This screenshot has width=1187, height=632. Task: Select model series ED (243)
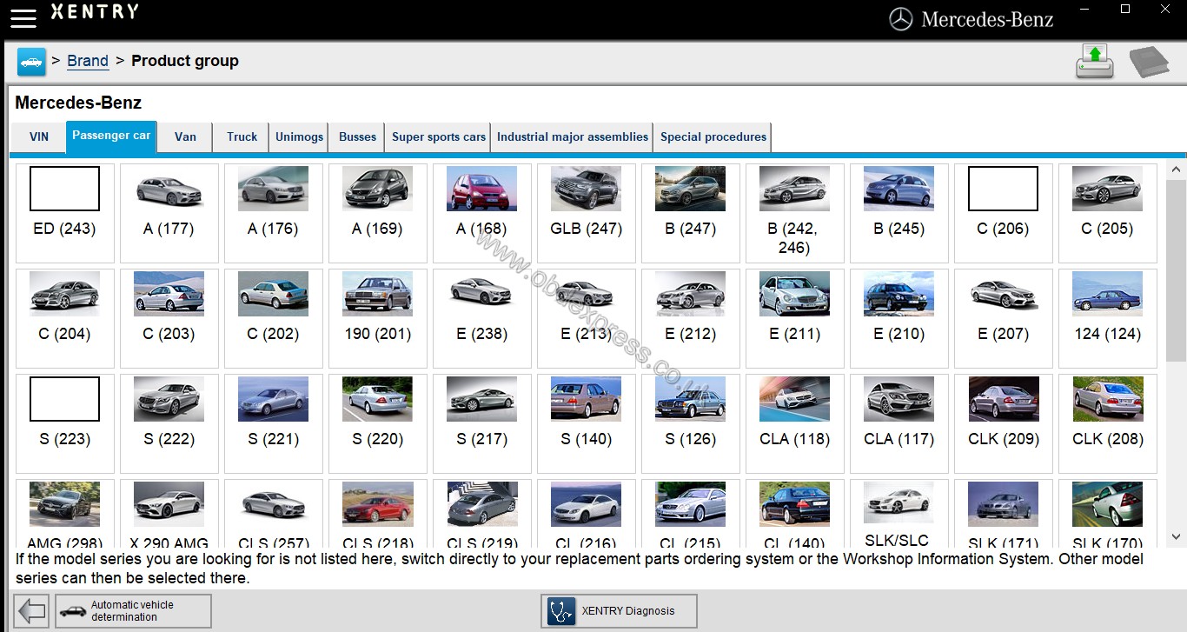tap(65, 213)
